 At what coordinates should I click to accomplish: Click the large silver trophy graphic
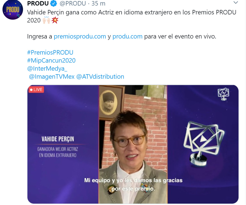204,143
